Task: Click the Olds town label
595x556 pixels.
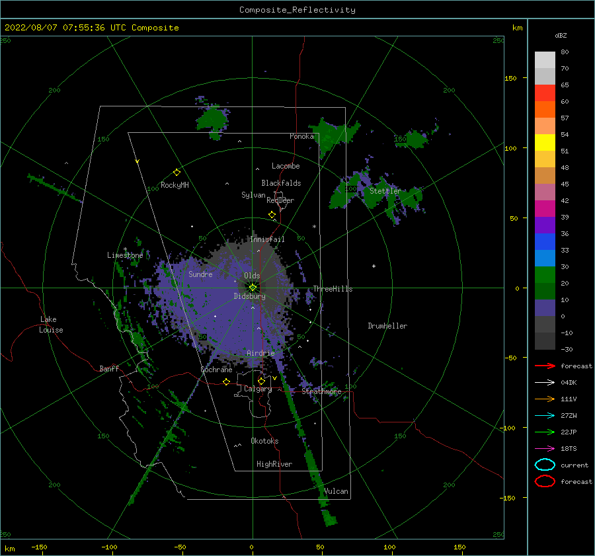Action: point(252,276)
